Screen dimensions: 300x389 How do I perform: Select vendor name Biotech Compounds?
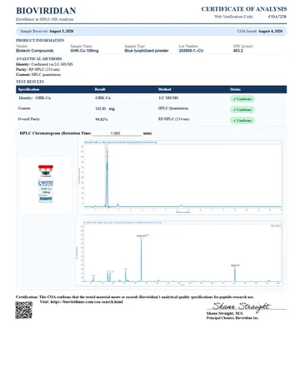coord(34,51)
